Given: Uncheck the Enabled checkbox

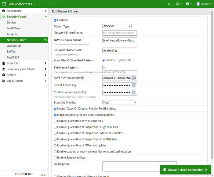Looking at the screenshot, I should tap(55, 20).
